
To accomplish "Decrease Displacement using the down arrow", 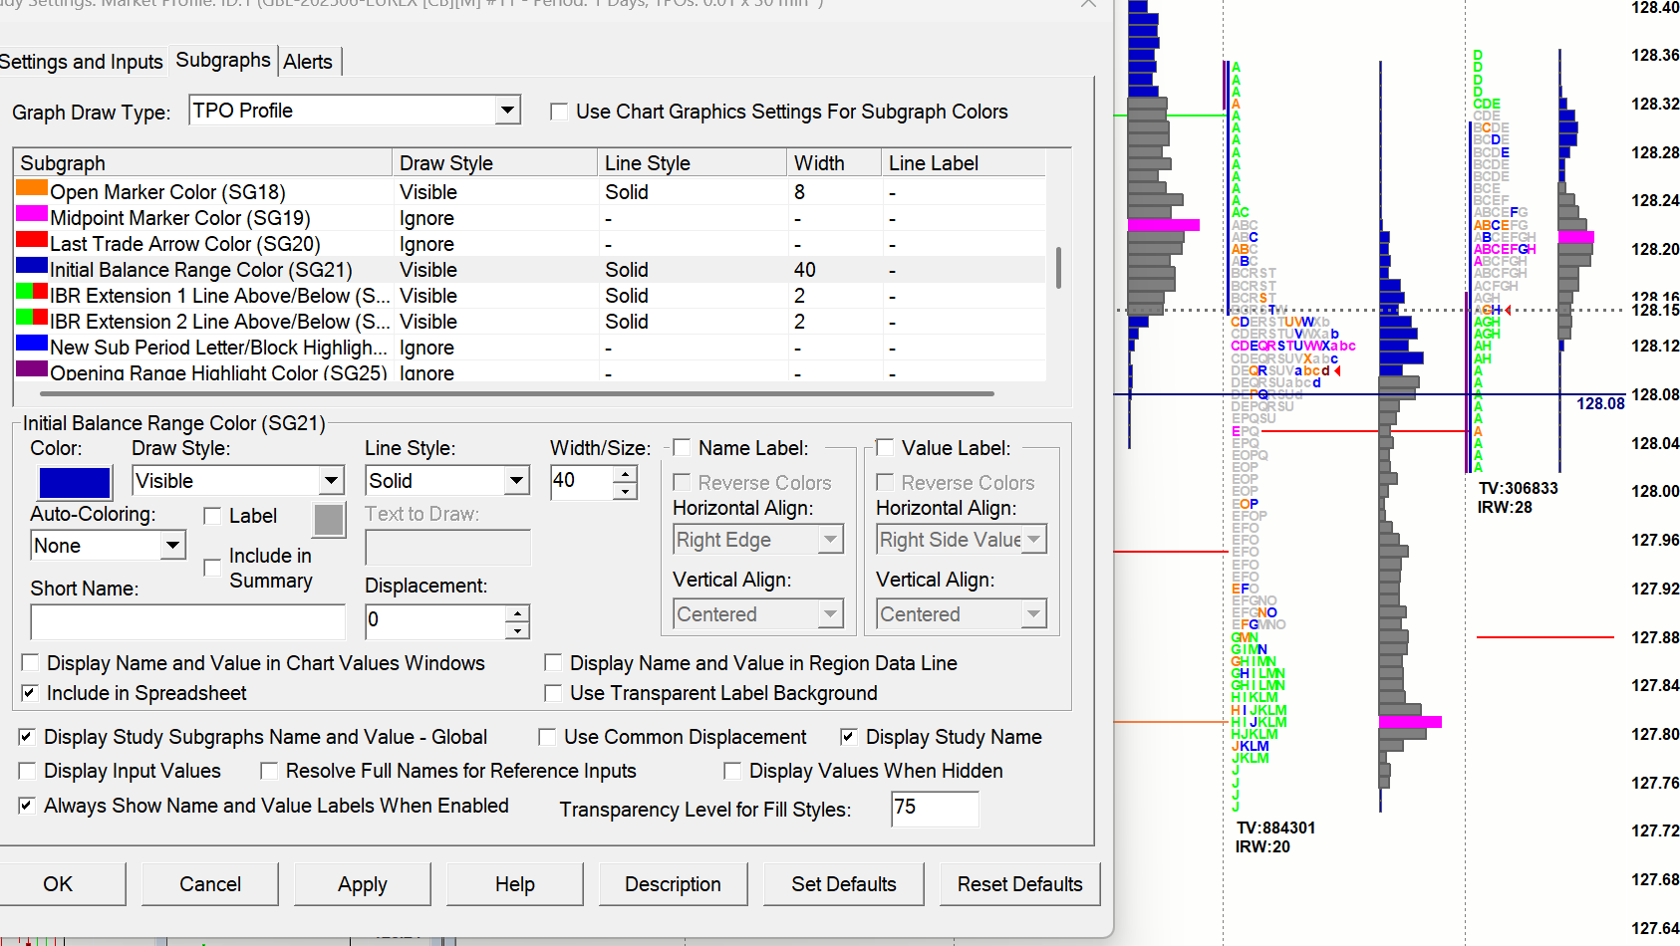I will [x=516, y=630].
